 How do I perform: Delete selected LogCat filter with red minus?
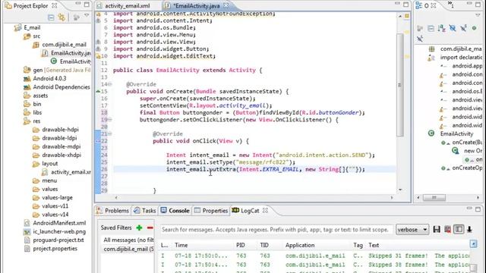click(150, 227)
